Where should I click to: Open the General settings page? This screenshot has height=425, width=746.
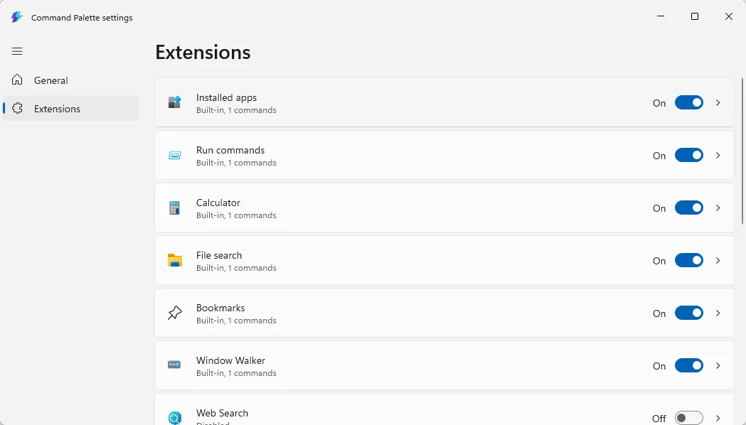[x=51, y=80]
